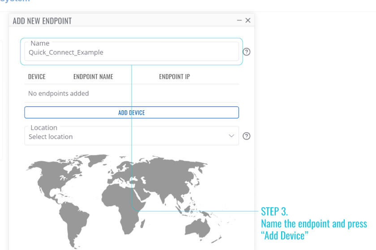Close the Add New Endpoint dialog
376x250 pixels.
[x=248, y=21]
